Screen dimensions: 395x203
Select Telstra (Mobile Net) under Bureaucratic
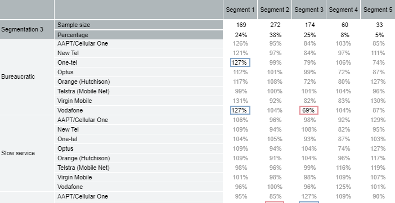[x=83, y=91]
